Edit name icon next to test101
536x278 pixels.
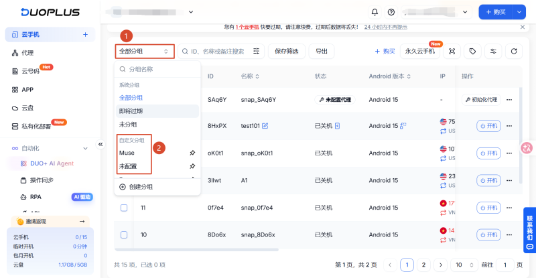point(265,126)
